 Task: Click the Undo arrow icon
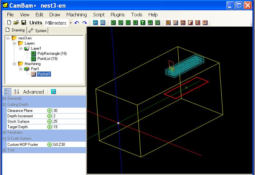tap(77, 23)
